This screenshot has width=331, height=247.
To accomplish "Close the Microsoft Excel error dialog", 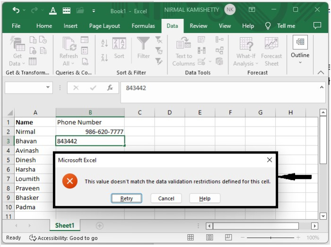I will click(x=270, y=160).
